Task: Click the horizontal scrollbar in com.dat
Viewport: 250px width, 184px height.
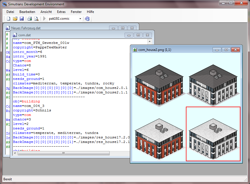Action: coord(63,153)
